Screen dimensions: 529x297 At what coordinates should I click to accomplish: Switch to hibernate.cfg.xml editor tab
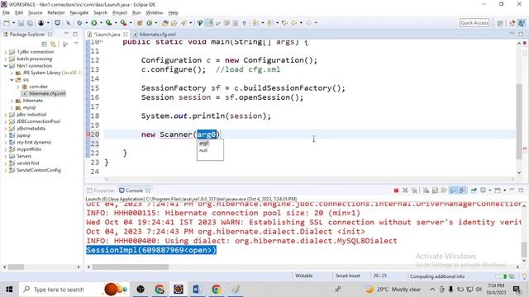pos(155,35)
